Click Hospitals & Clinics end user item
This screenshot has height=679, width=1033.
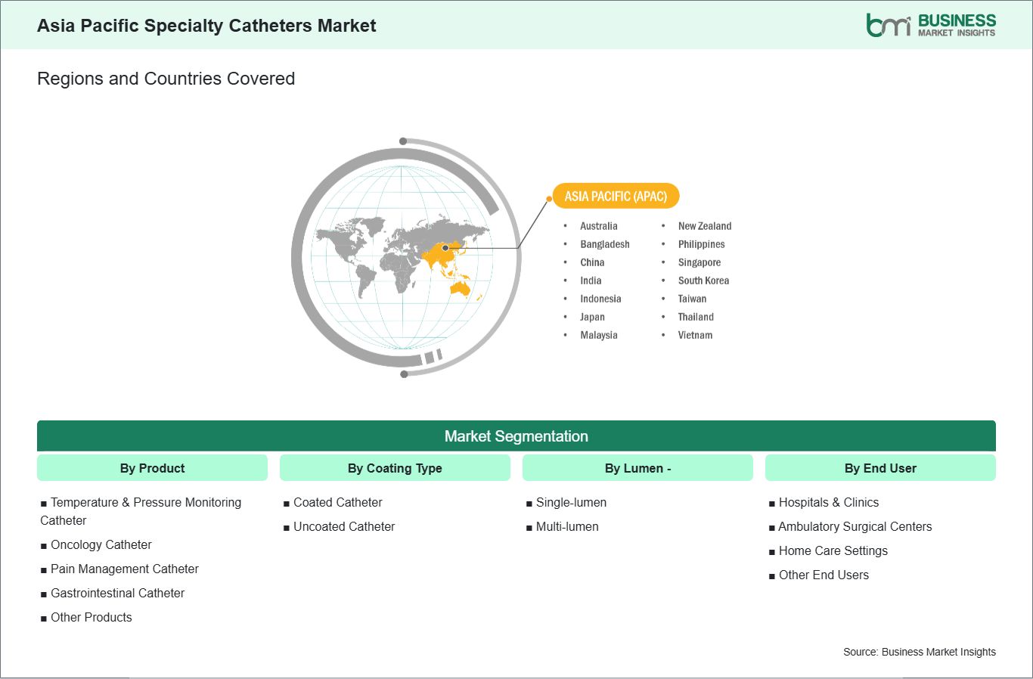pos(828,502)
